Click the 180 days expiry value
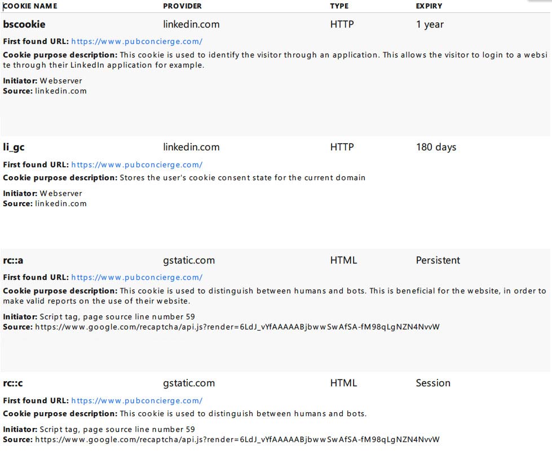This screenshot has width=552, height=464. [x=436, y=148]
